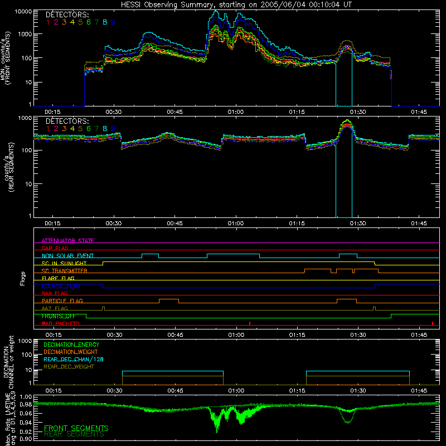This screenshot has width=446, height=446.
Task: Click the 01:00 time tick under Flags plot
Action: tap(236, 335)
